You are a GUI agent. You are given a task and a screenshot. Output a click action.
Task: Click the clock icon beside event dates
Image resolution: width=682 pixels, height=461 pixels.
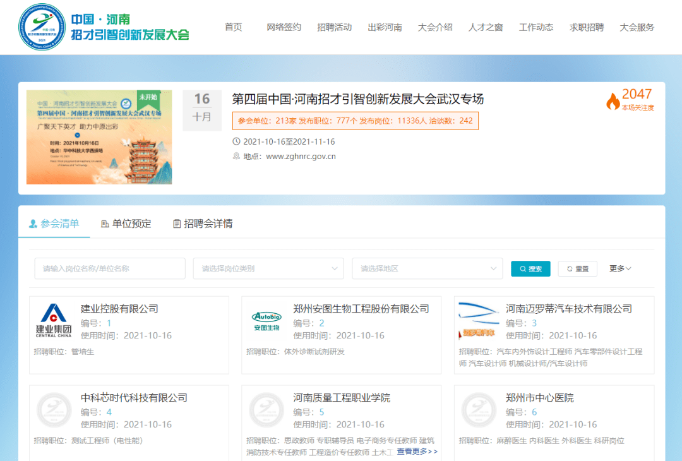pos(236,141)
